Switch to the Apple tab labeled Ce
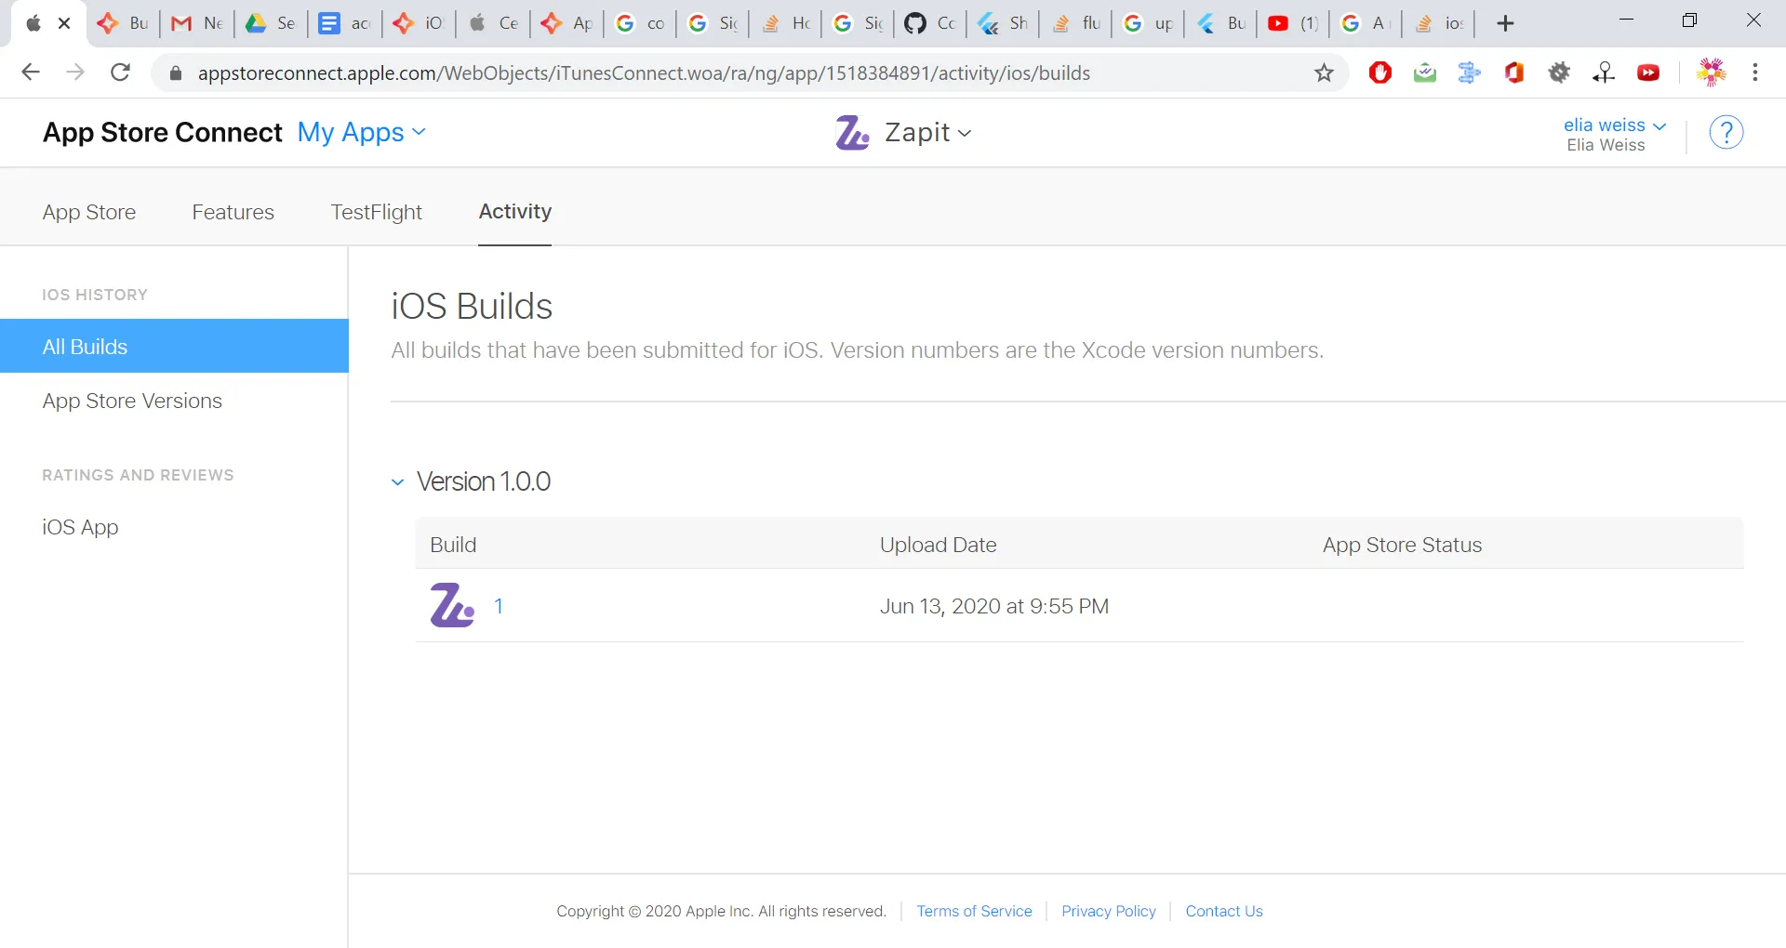 (x=493, y=23)
